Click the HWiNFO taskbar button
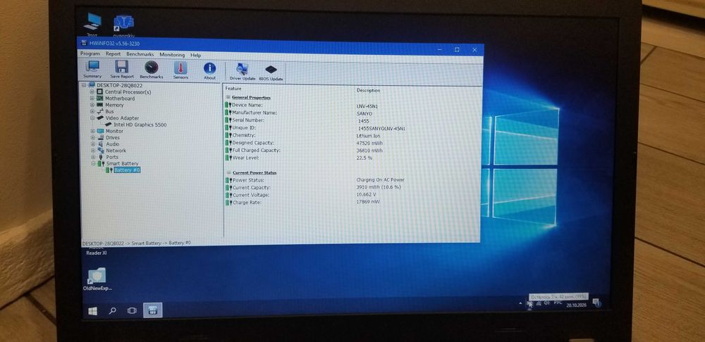The height and width of the screenshot is (342, 705). coord(152,310)
